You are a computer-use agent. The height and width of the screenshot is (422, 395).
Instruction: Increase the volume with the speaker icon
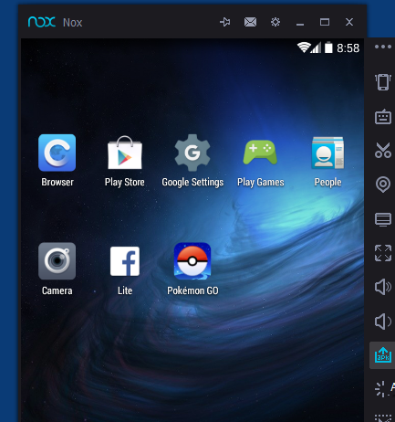pyautogui.click(x=383, y=287)
